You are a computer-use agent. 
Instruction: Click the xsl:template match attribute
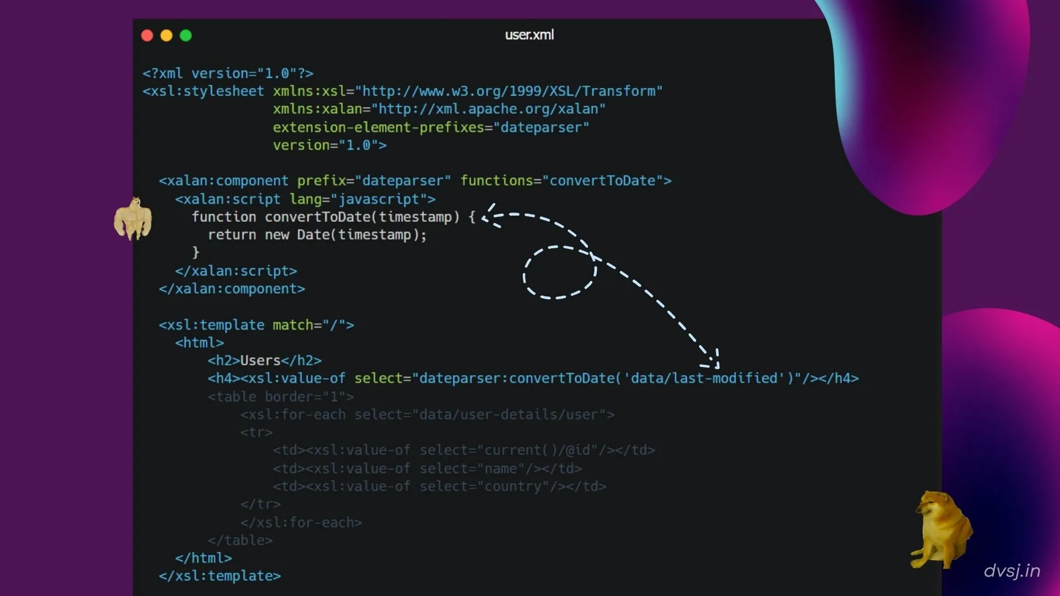tap(309, 325)
